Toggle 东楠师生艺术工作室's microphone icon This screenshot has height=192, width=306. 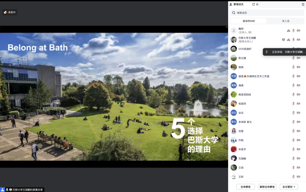coord(293,76)
